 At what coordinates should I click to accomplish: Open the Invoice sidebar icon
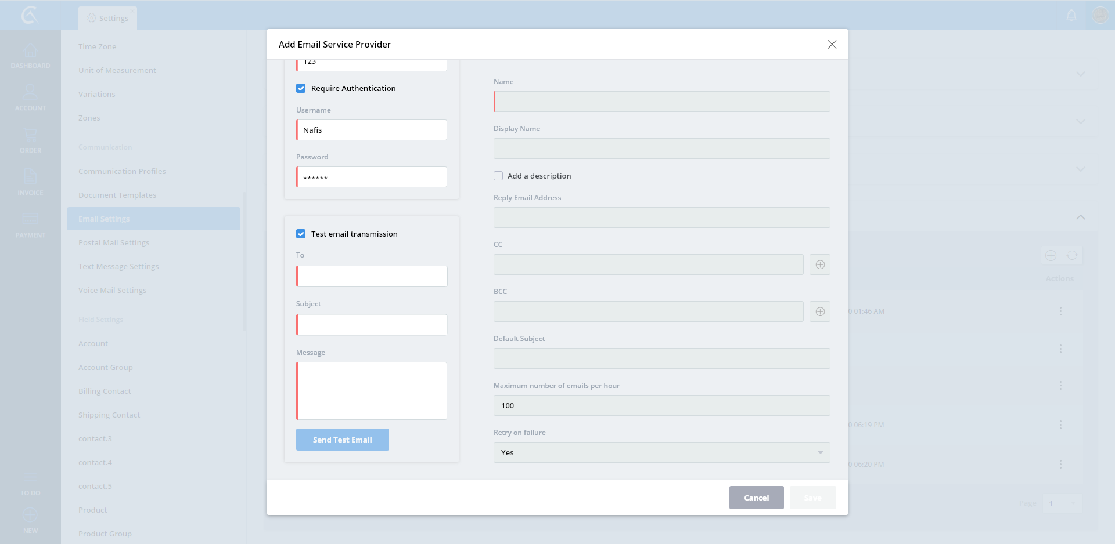pyautogui.click(x=30, y=182)
